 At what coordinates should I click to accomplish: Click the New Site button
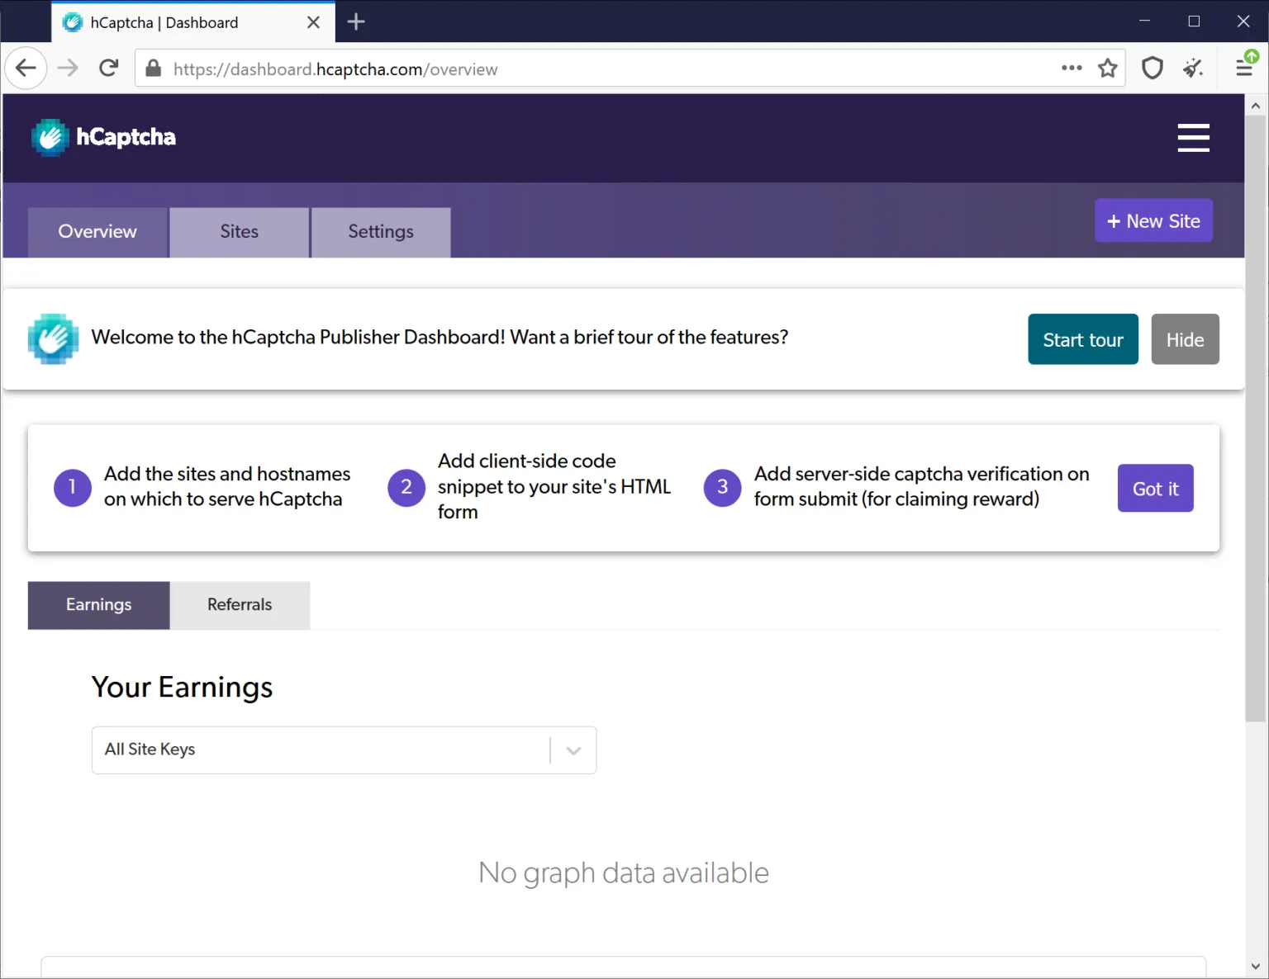(x=1153, y=220)
